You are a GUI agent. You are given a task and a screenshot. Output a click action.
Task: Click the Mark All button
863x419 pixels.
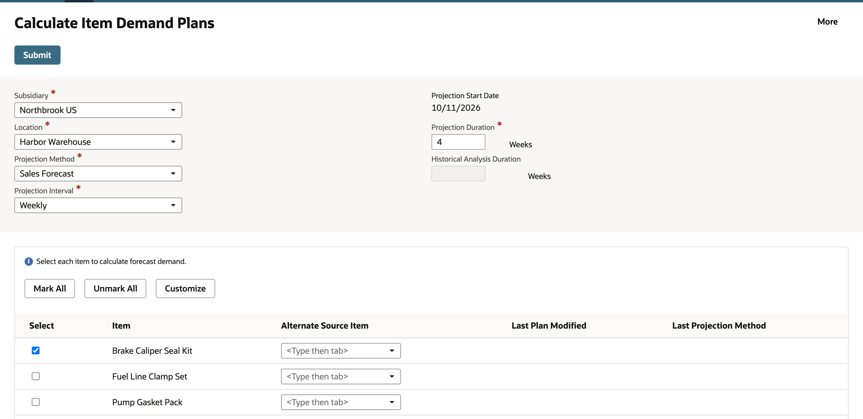coord(49,289)
